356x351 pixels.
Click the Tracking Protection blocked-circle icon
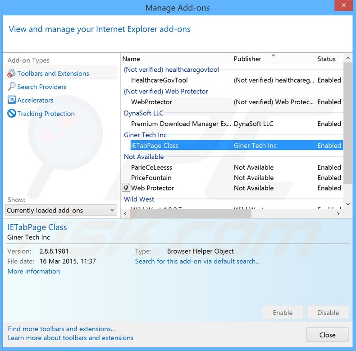click(x=12, y=113)
